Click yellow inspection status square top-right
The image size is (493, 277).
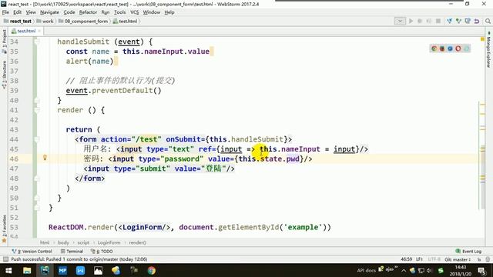pyautogui.click(x=482, y=39)
